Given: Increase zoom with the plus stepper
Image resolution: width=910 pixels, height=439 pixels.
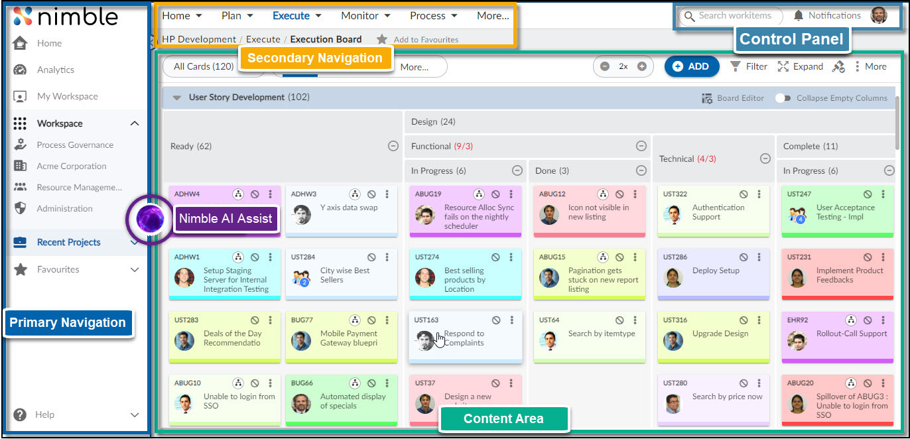Looking at the screenshot, I should click(x=642, y=66).
